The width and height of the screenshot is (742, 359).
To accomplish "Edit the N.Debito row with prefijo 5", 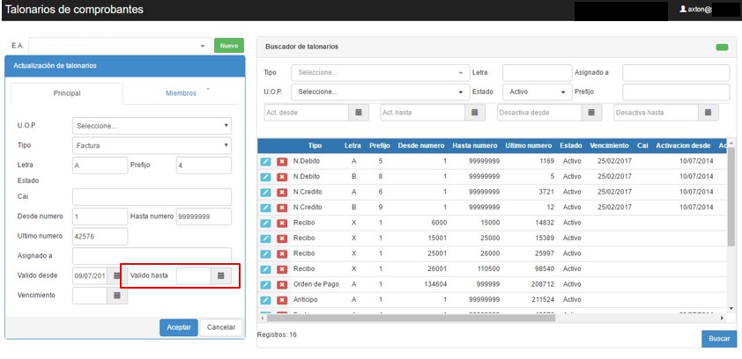I will pos(266,162).
